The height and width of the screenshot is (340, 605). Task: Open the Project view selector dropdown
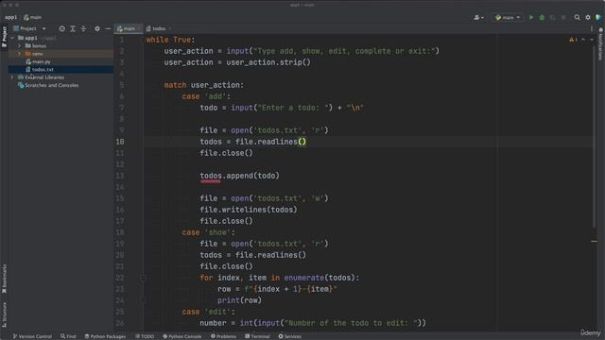pos(29,28)
